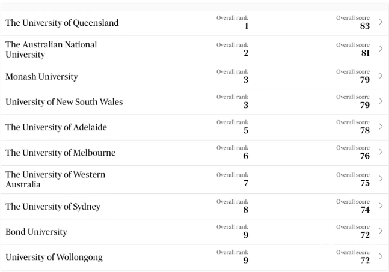Expand The University of Western Australia chevron

(x=381, y=178)
